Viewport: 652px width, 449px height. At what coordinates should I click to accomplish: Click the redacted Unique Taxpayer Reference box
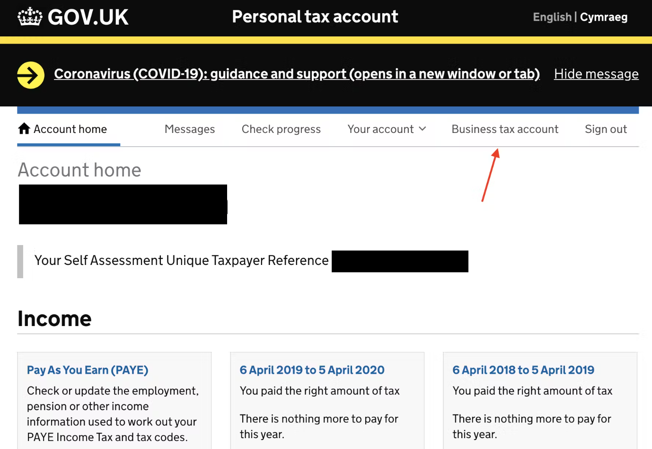400,261
